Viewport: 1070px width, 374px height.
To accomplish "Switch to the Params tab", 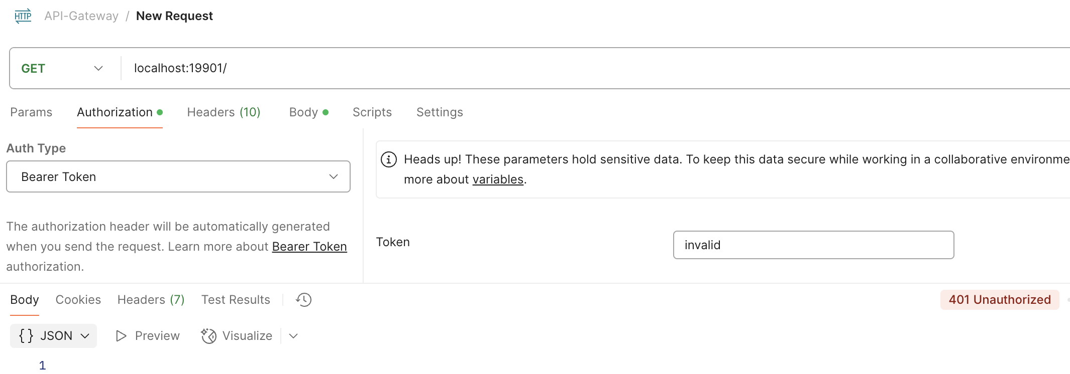I will point(31,112).
